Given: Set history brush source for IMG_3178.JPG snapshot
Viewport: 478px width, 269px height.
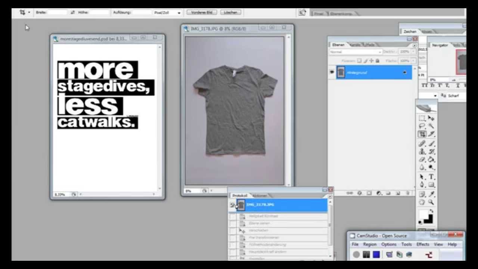Looking at the screenshot, I should [x=232, y=205].
